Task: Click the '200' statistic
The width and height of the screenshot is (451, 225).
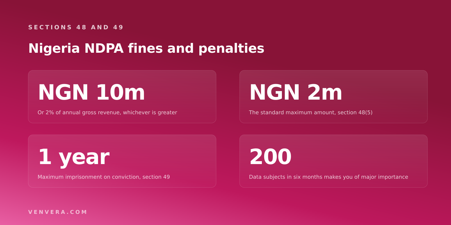Action: 270,157
